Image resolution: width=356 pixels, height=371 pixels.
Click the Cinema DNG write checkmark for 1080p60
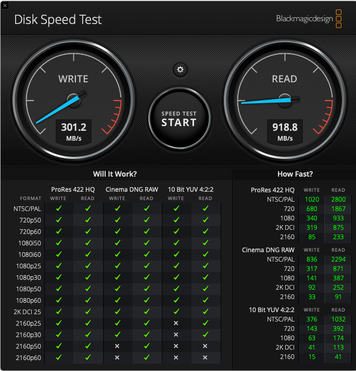click(x=118, y=300)
